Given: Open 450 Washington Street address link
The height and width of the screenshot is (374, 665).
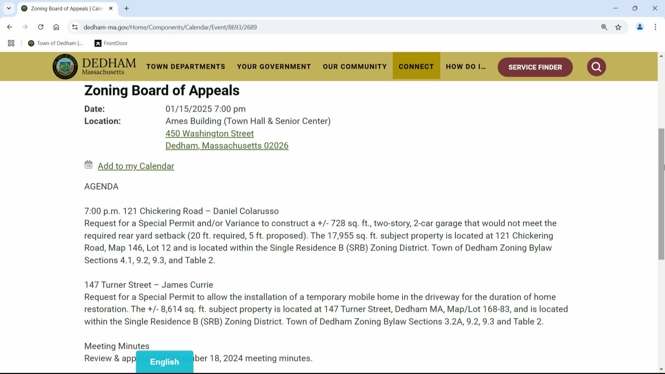Looking at the screenshot, I should (x=210, y=133).
